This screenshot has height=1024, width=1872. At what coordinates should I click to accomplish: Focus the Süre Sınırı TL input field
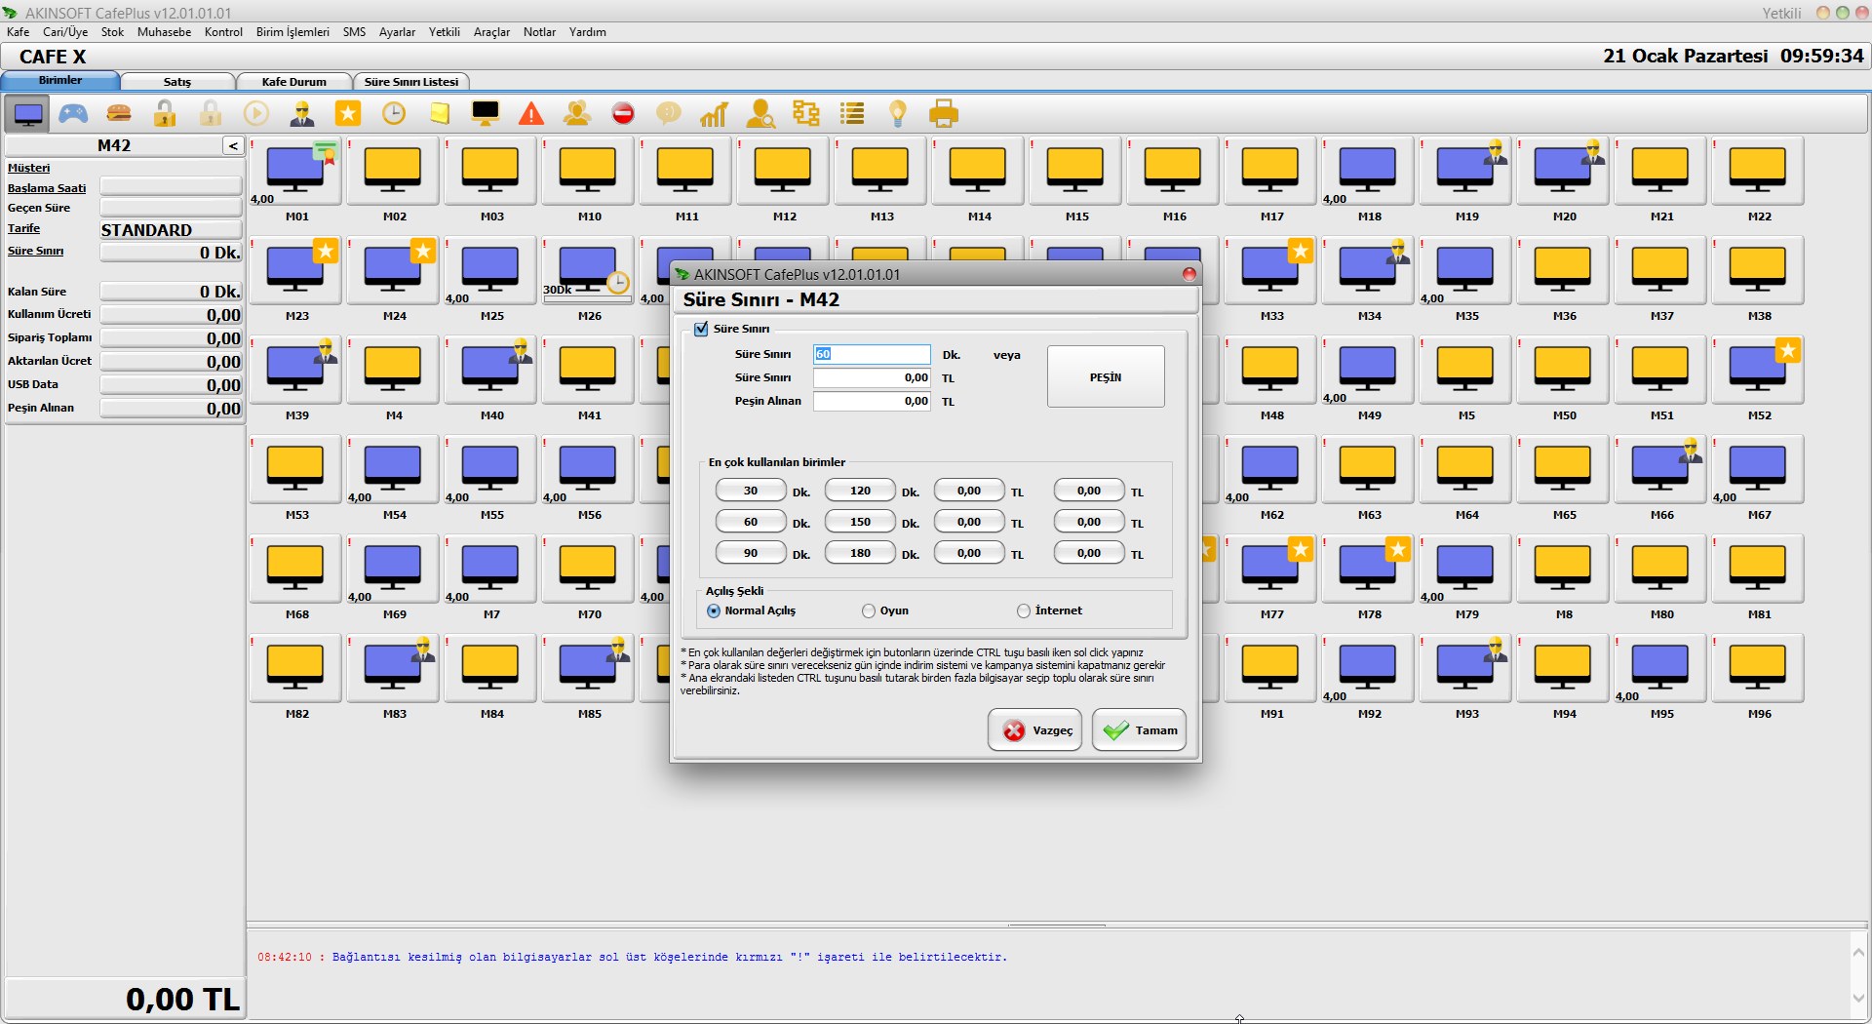(872, 377)
